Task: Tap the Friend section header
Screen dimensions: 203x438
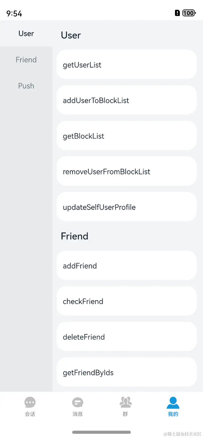Action: pyautogui.click(x=75, y=236)
